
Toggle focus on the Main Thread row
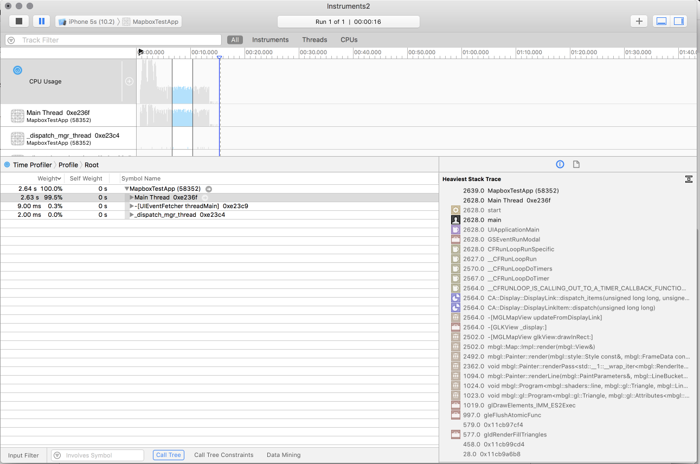[x=204, y=197]
